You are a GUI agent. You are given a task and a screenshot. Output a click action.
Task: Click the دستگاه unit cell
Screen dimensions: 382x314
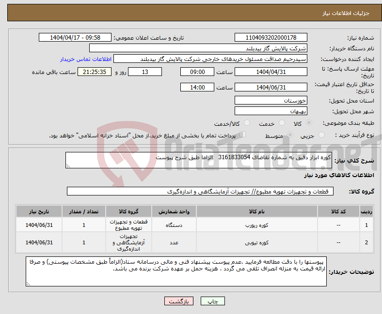(x=174, y=225)
